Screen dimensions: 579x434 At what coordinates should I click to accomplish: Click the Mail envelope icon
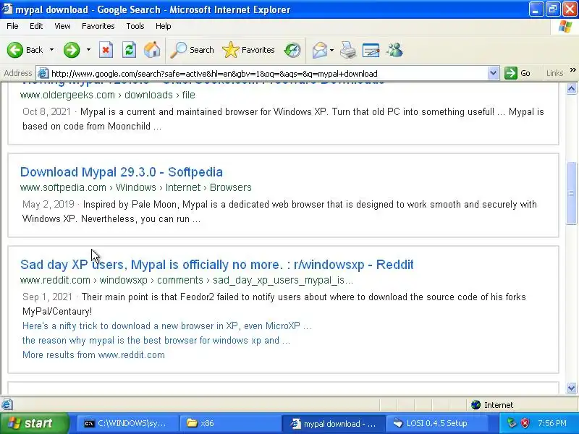point(319,50)
